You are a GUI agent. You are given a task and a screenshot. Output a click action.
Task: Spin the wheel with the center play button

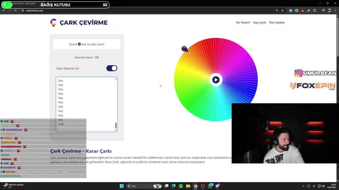point(216,80)
